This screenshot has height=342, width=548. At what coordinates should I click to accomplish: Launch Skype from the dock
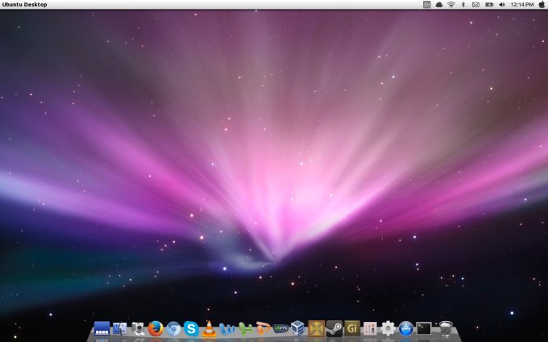click(191, 328)
